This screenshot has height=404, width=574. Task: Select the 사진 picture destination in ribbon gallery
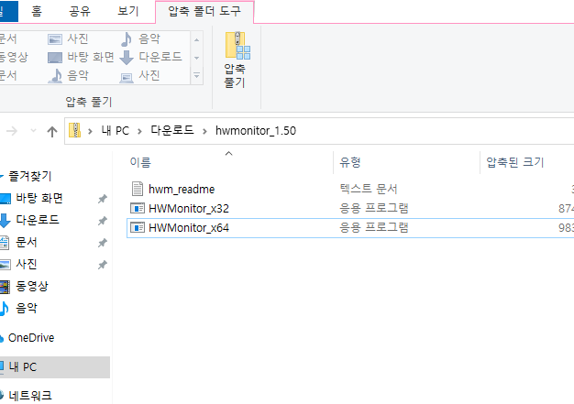[68, 38]
